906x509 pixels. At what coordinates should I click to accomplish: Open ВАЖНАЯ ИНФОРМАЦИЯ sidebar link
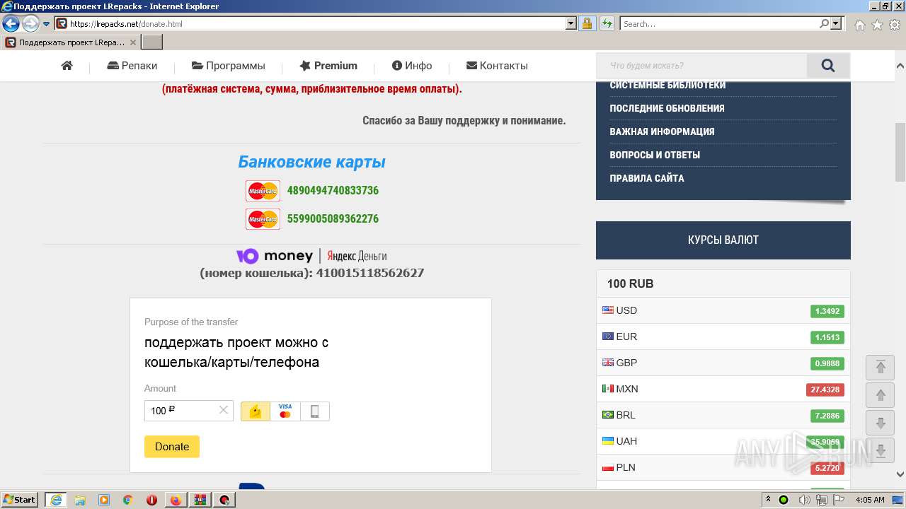pos(662,131)
